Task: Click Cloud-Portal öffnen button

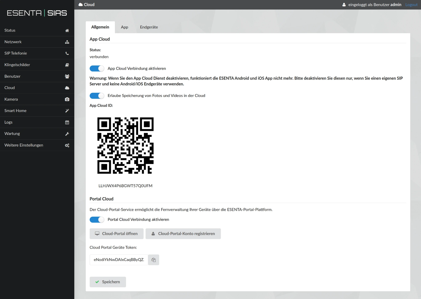Action: click(117, 234)
